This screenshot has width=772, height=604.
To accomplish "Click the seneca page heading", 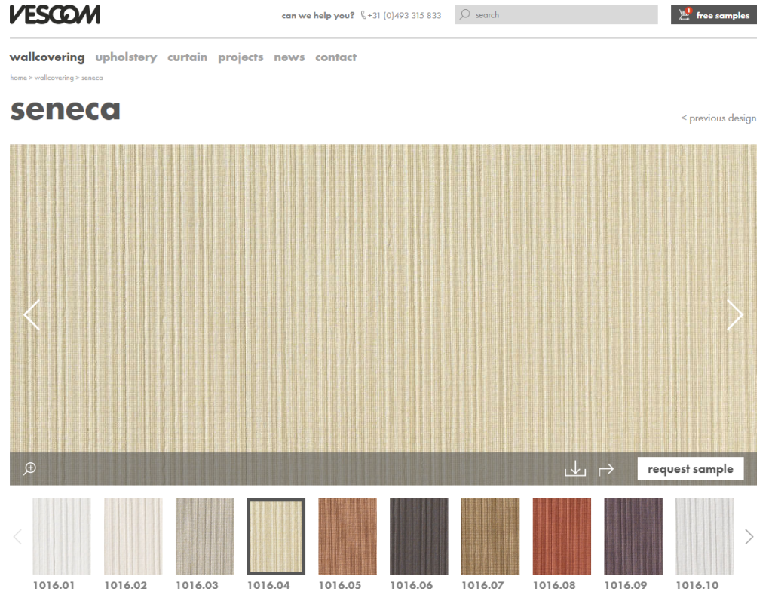I will tap(65, 110).
